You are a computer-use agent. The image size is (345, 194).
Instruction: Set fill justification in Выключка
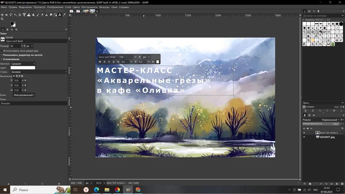click(22, 76)
